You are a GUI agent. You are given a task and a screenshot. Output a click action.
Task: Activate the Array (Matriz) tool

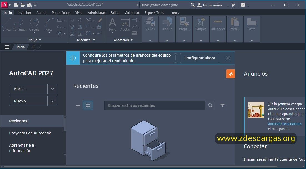pyautogui.click(x=88, y=33)
